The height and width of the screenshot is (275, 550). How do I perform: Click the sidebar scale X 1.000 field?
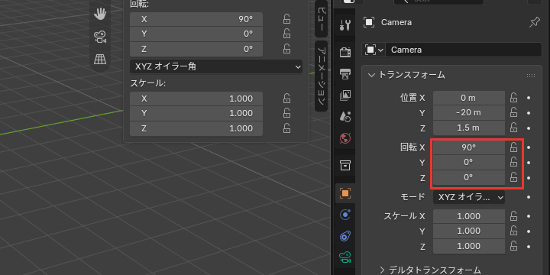click(196, 99)
